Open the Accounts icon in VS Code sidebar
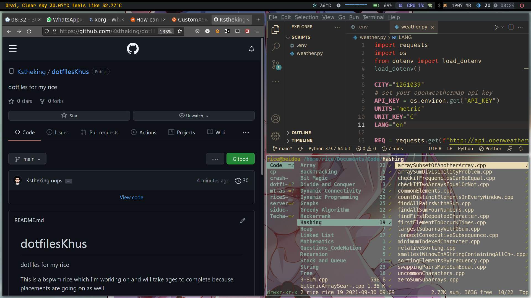 [x=276, y=119]
